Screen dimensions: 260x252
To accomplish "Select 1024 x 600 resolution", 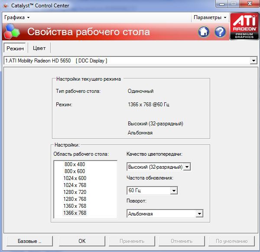I will pos(75,178).
